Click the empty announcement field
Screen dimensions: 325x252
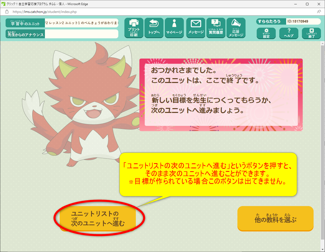point(82,34)
